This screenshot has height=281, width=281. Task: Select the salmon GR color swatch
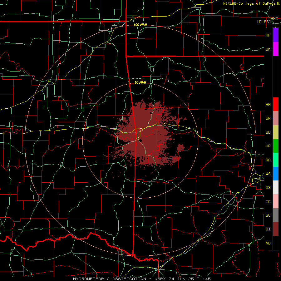click(276, 118)
